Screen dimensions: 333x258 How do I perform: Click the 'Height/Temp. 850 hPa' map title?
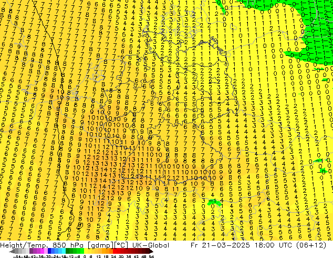pyautogui.click(x=41, y=245)
